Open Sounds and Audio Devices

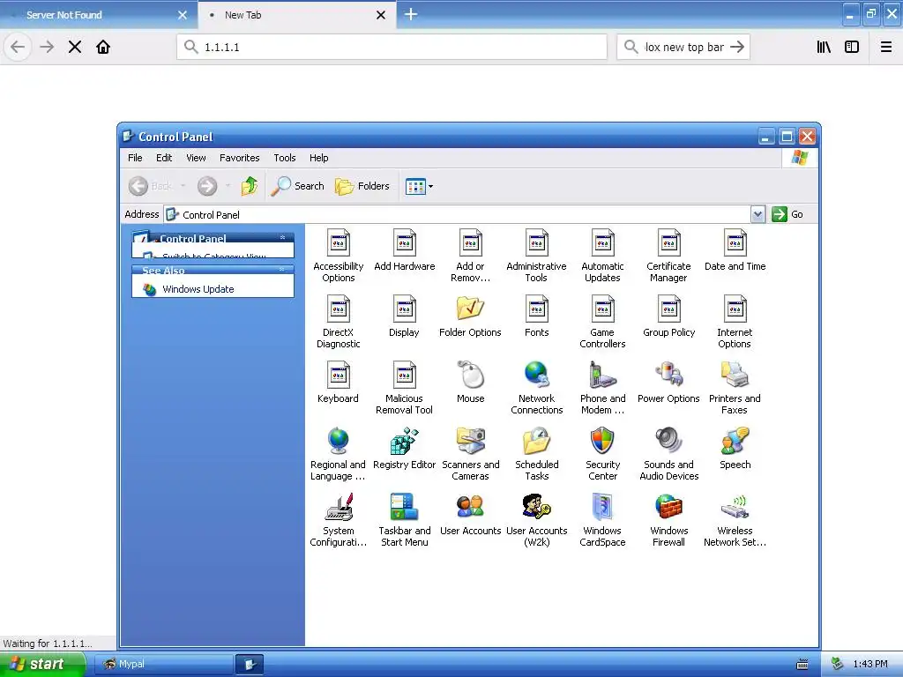668,454
